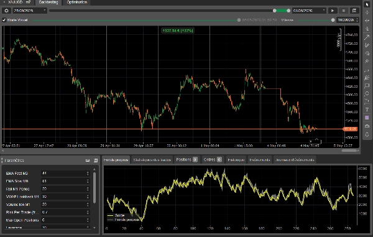Click the chart horizontal scrollbar thumb
373x237 pixels.
(349, 151)
